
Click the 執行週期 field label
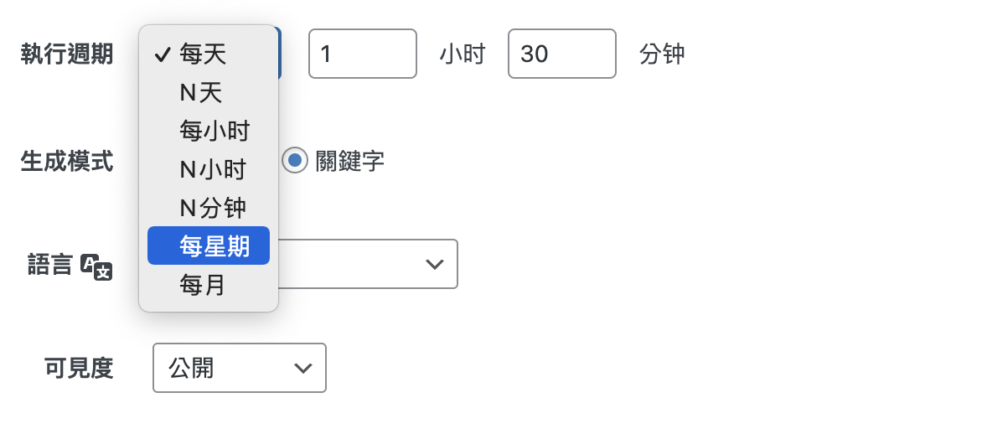tap(67, 54)
